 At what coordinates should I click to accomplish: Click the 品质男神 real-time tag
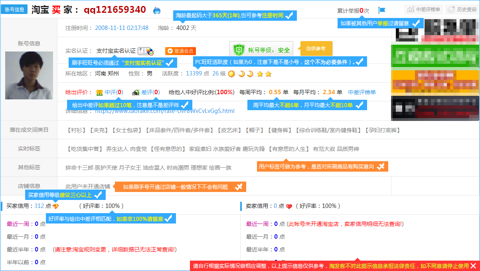point(348,149)
